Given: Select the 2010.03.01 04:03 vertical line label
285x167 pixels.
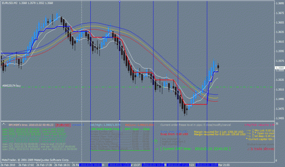Looking at the screenshot, I should point(91,165).
